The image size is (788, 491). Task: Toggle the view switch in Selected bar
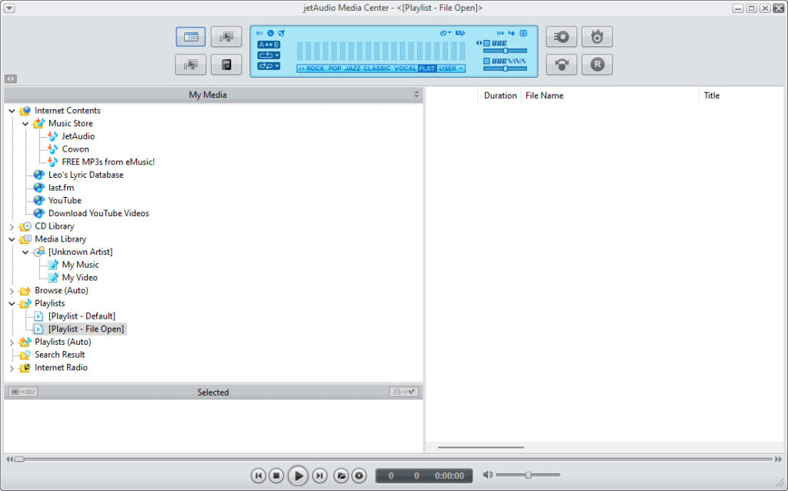point(23,392)
